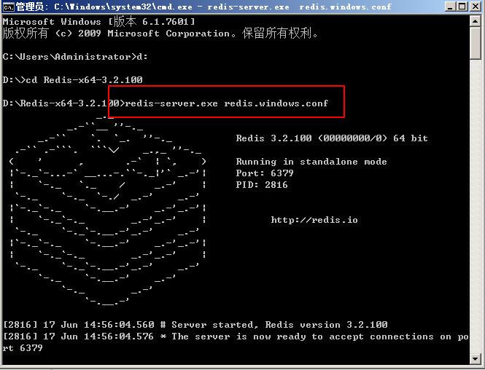Image resolution: width=485 pixels, height=370 pixels.
Task: Click the window title bar text
Action: point(203,7)
